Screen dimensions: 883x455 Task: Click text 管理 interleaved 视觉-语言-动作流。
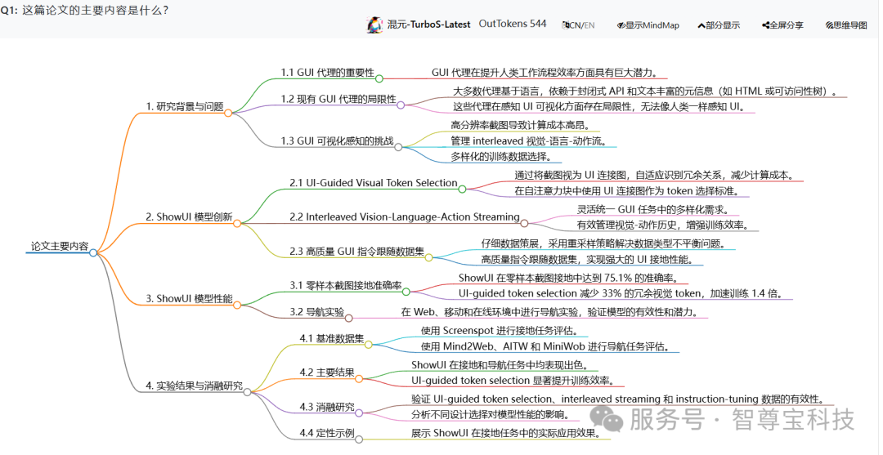point(529,141)
